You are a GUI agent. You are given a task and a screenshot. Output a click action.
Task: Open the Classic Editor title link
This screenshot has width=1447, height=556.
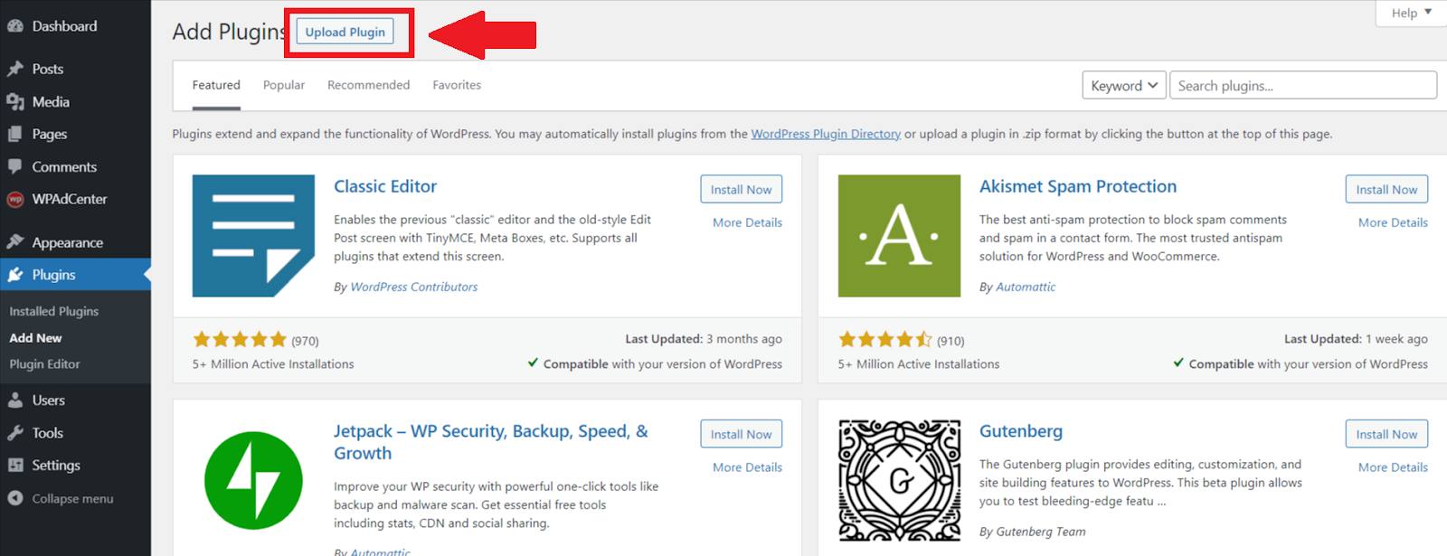(x=385, y=186)
